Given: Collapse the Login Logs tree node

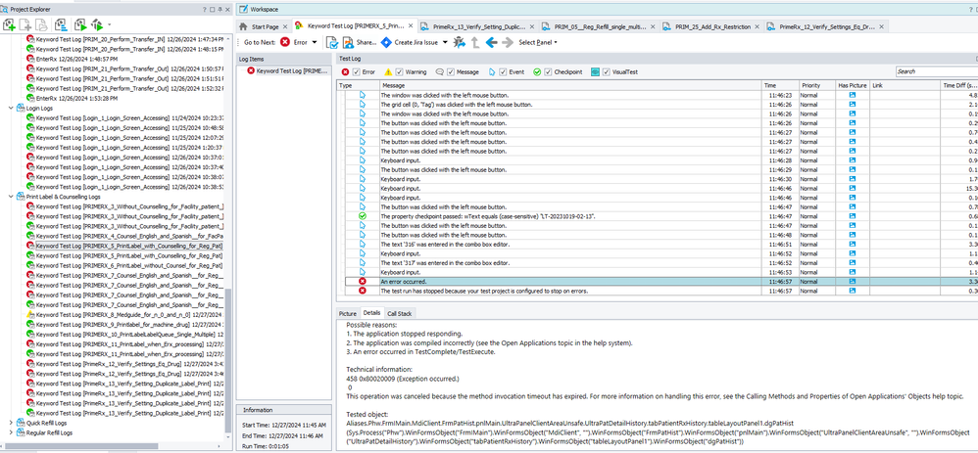Looking at the screenshot, I should 11,109.
